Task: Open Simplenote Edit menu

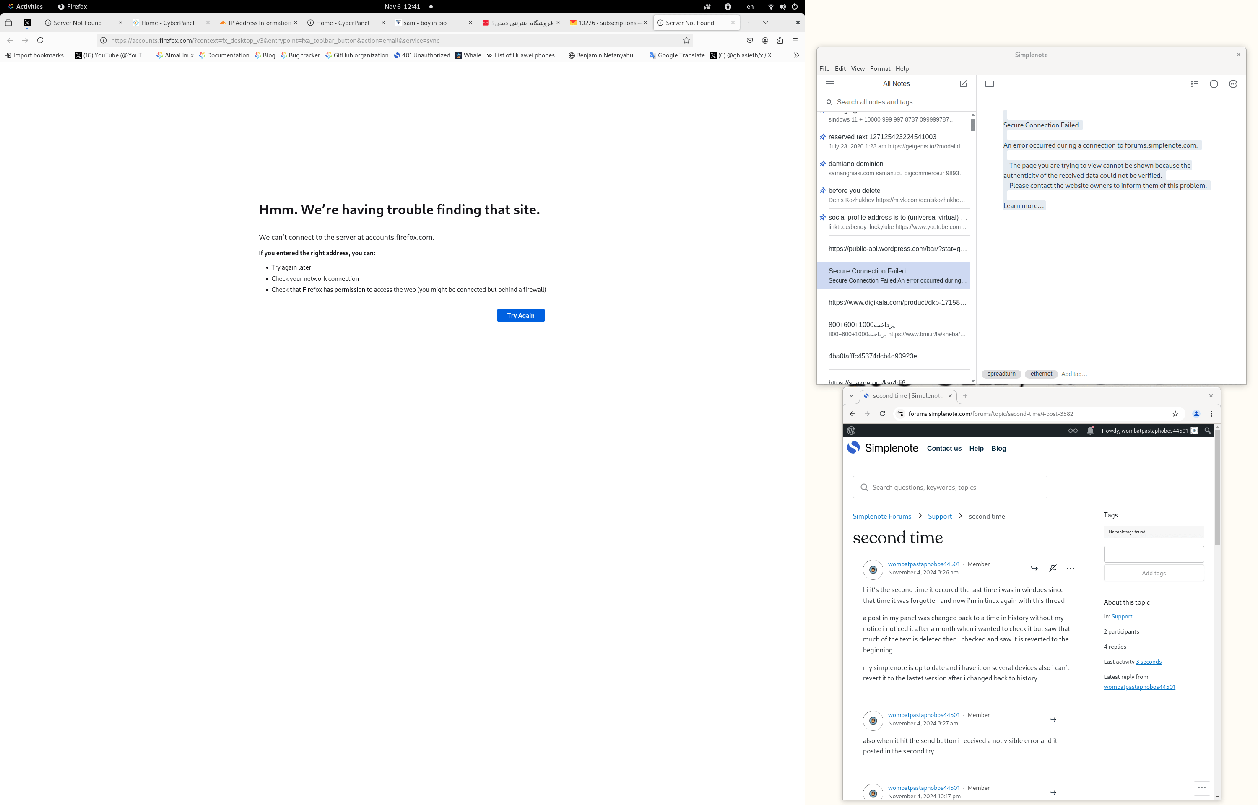Action: tap(840, 68)
